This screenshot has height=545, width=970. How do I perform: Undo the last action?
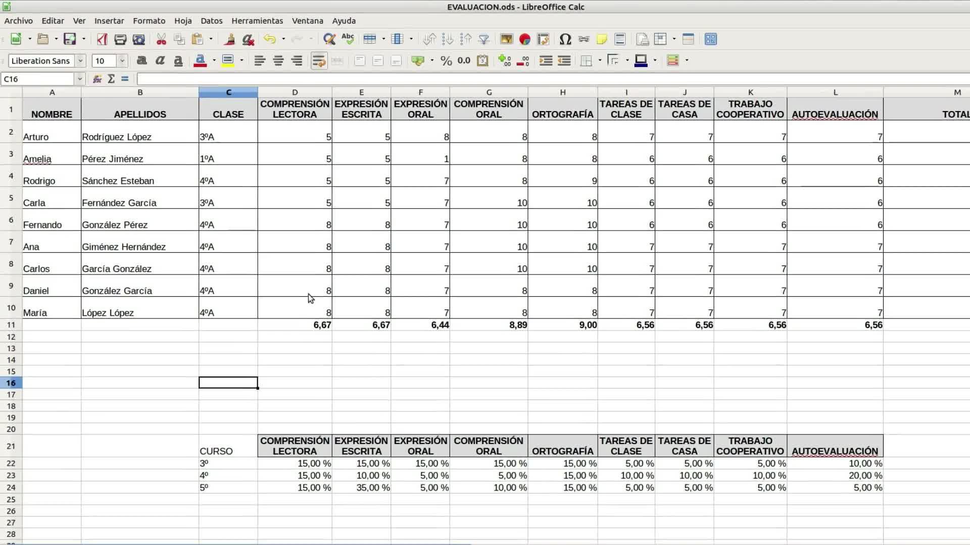[270, 39]
